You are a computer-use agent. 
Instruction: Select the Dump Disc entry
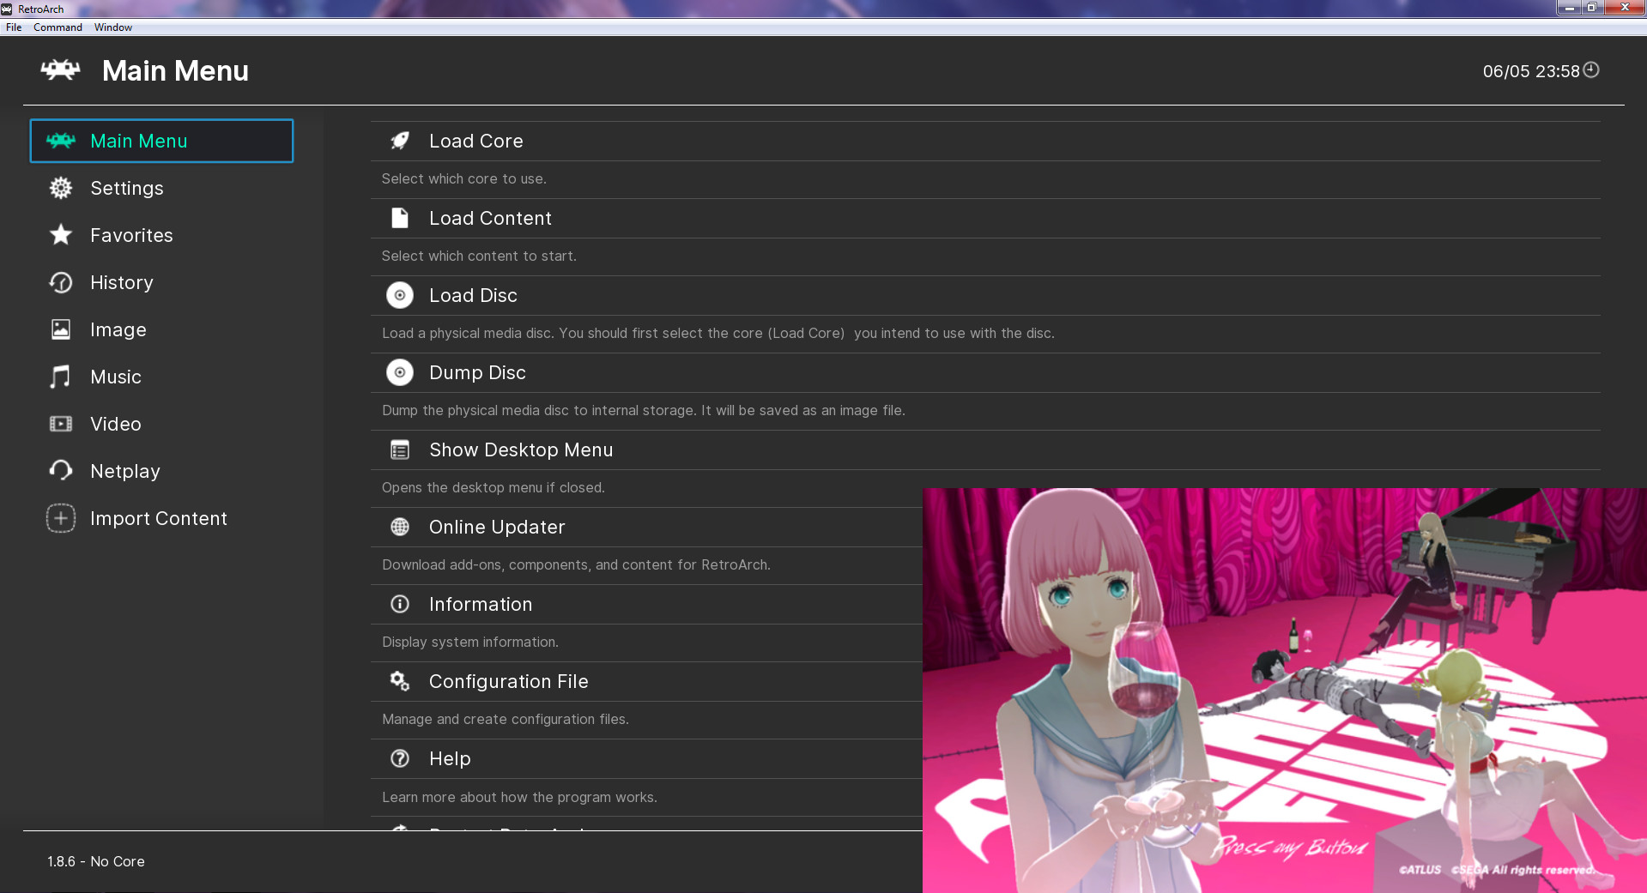click(x=985, y=372)
